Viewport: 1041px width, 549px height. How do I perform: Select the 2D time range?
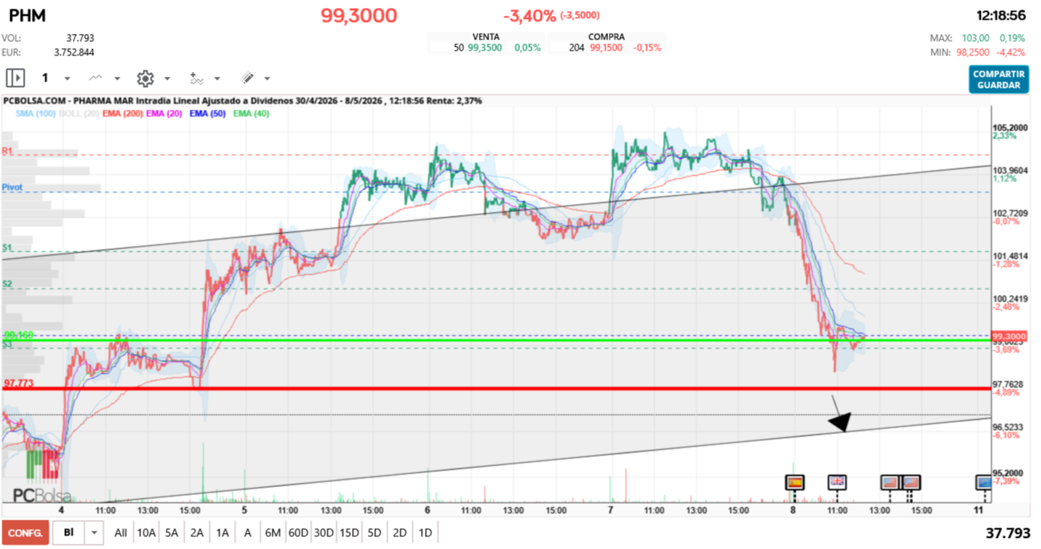click(400, 533)
